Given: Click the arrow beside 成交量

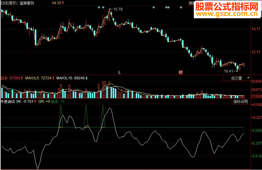Looking at the screenshot, I should [248, 78].
